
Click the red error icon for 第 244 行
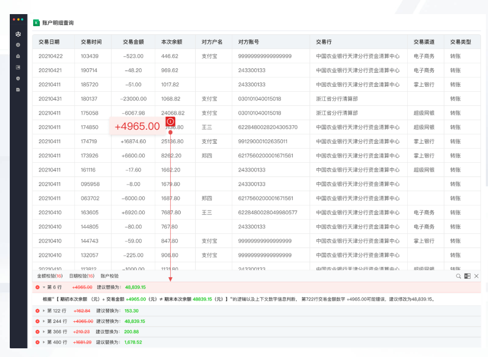[37, 321]
